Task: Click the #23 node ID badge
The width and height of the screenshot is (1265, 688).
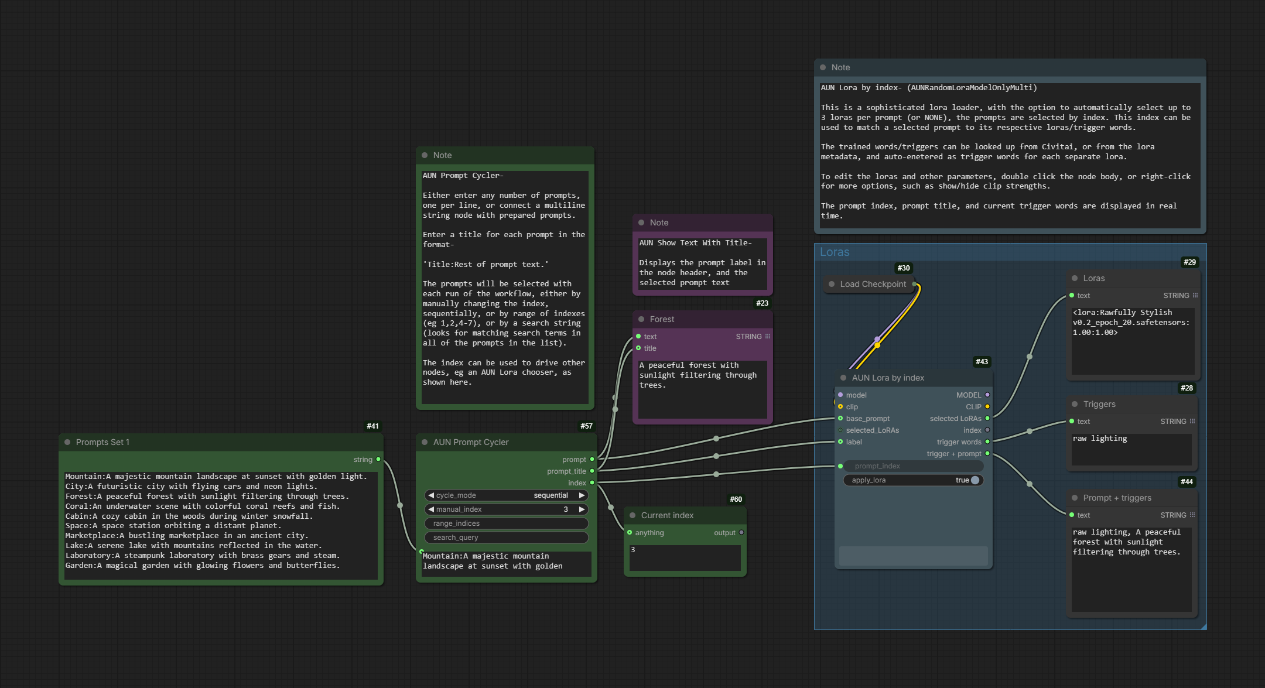Action: (762, 303)
